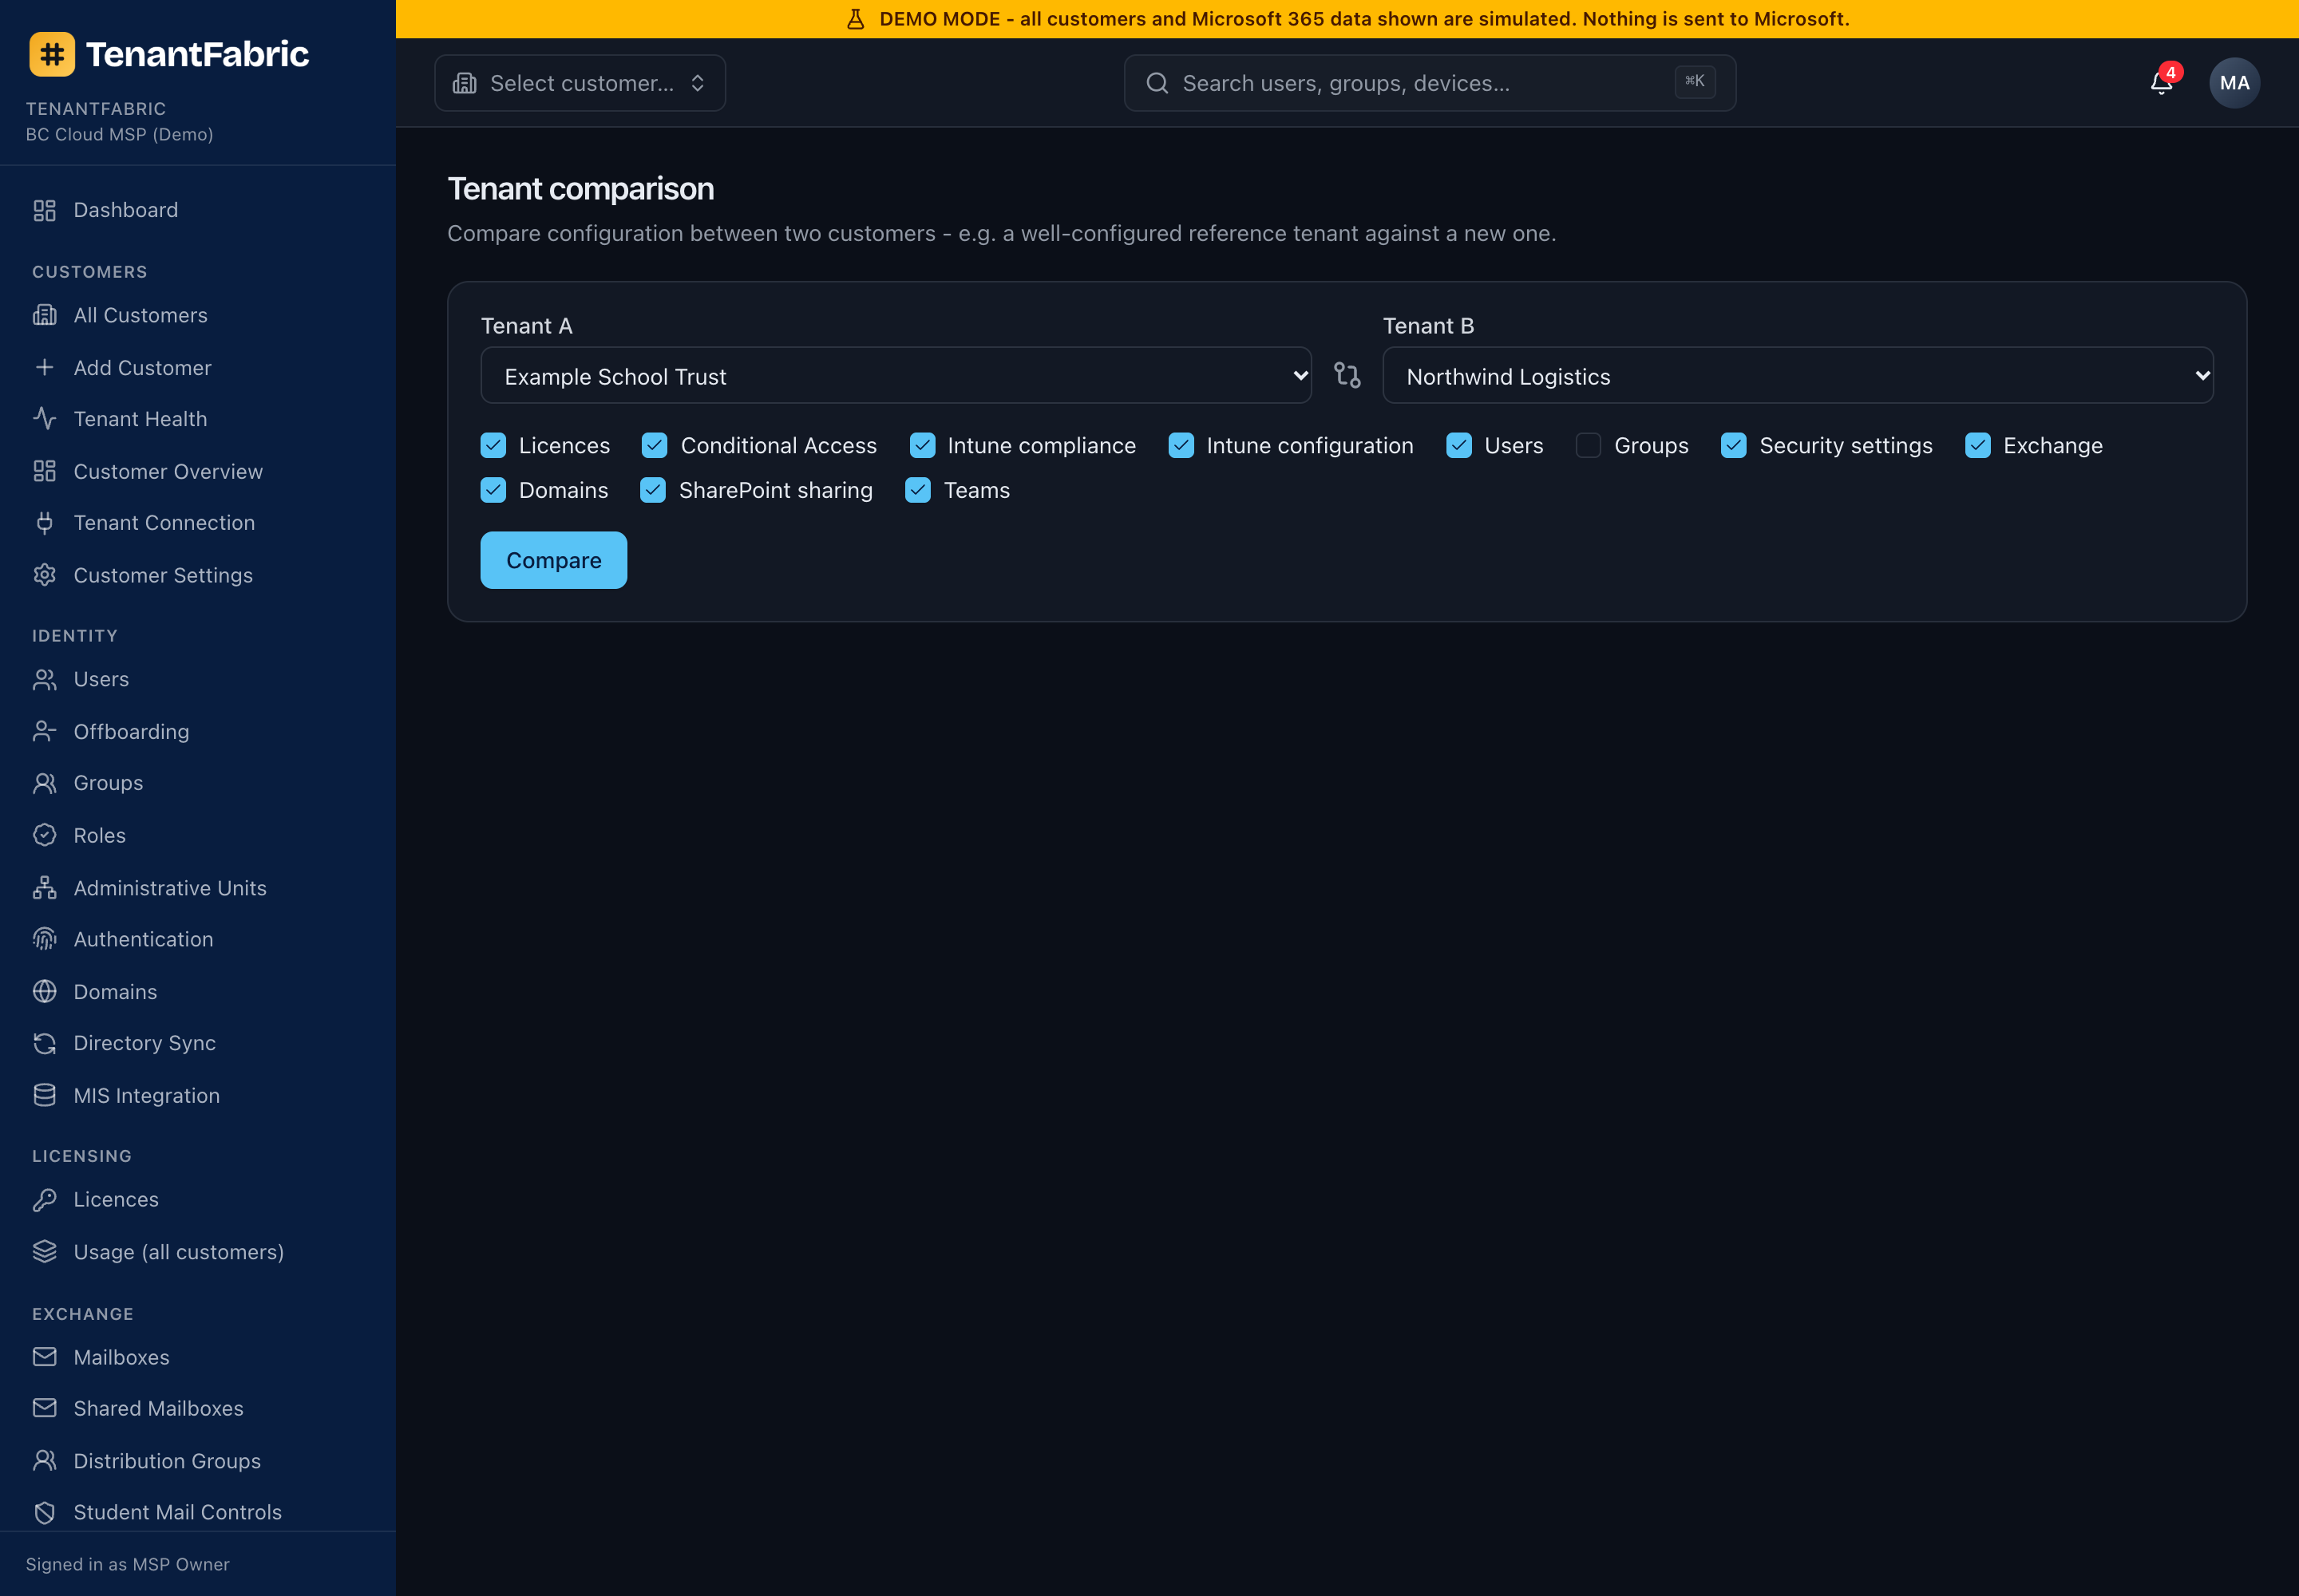The image size is (2299, 1596).
Task: Click the Domains globe icon in sidebar
Action: 44,991
